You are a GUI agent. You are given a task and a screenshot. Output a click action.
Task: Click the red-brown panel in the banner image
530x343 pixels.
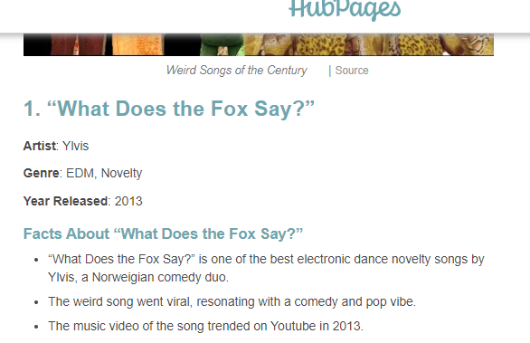click(x=78, y=44)
